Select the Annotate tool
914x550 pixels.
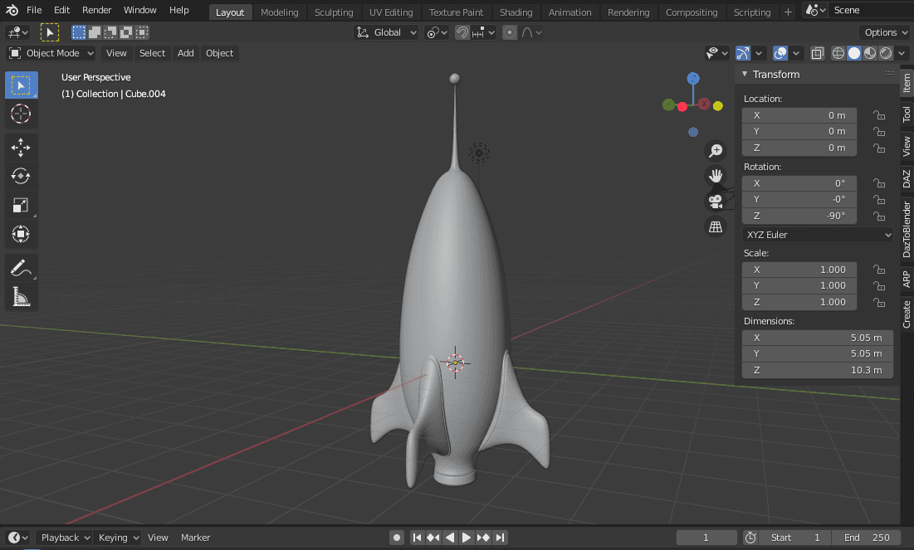pos(21,267)
